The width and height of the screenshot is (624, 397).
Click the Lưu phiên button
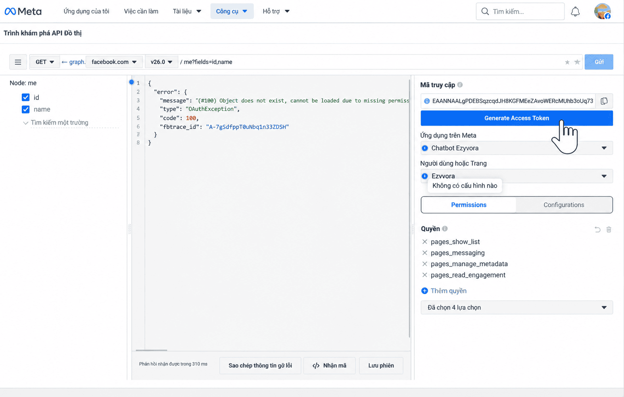[381, 366]
